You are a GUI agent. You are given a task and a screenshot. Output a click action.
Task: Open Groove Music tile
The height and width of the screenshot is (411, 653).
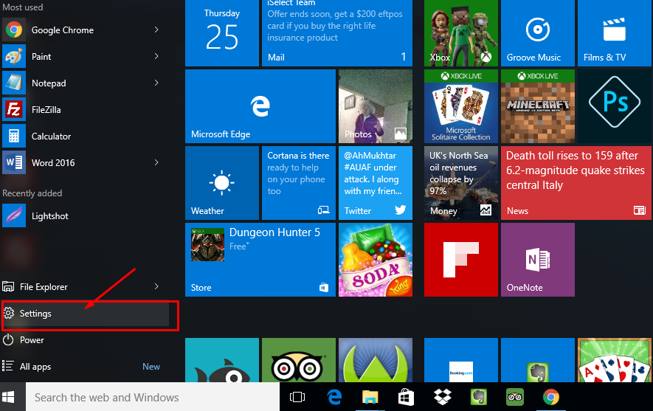(x=538, y=33)
